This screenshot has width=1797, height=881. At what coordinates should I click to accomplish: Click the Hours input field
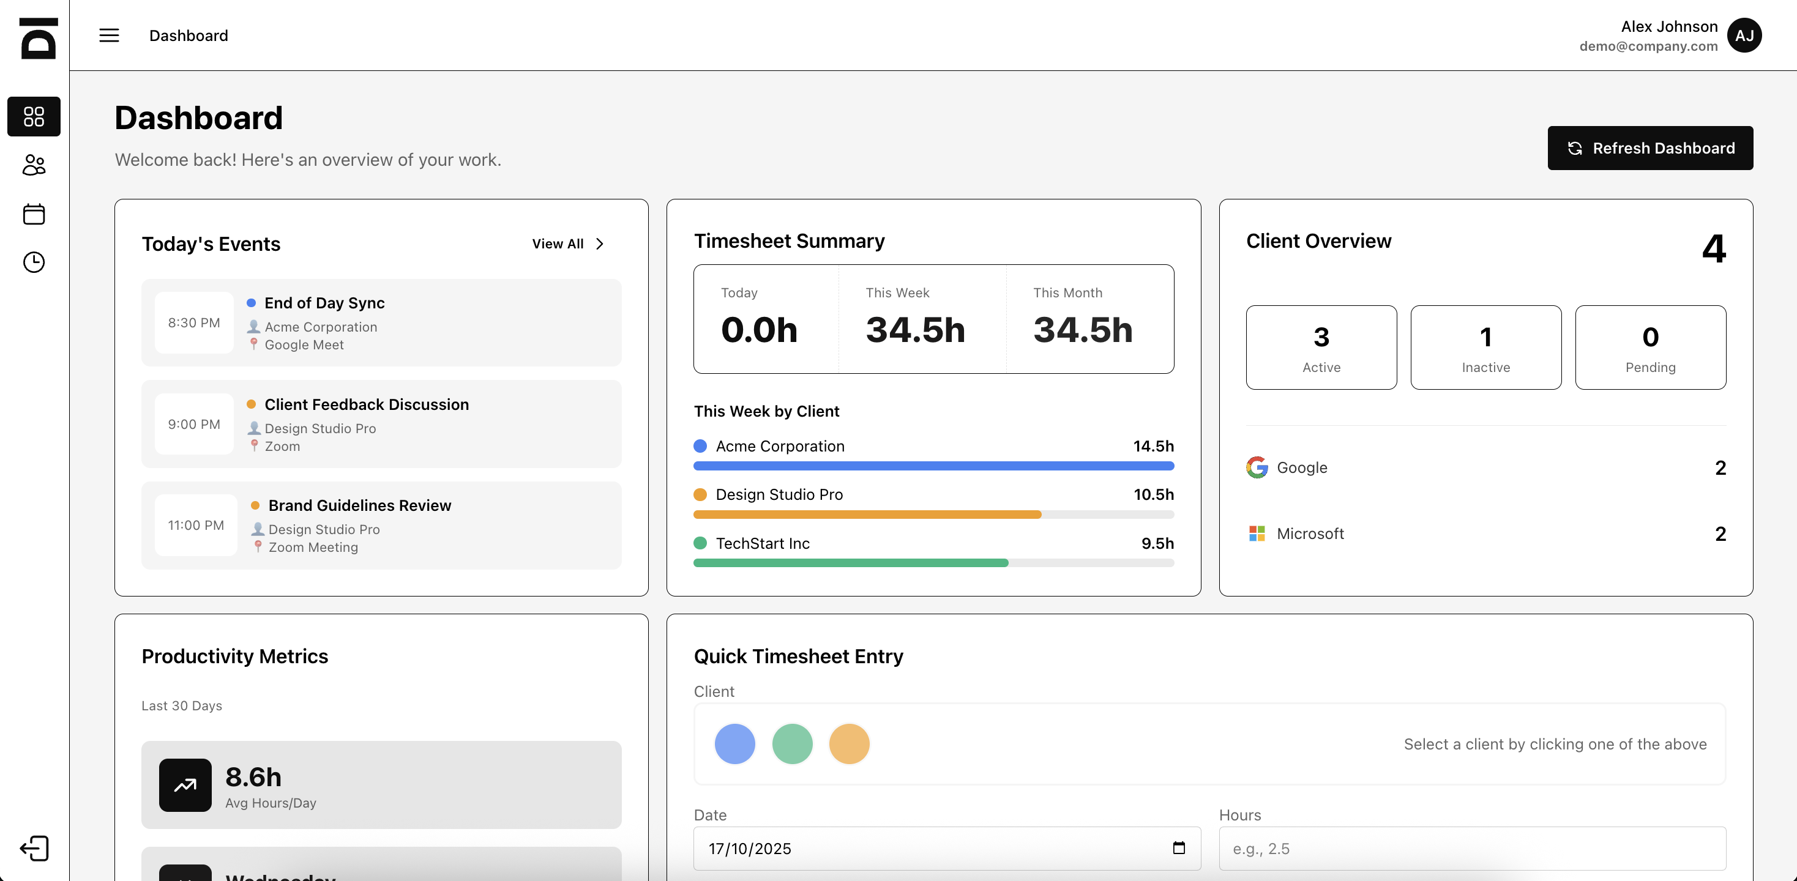click(1472, 848)
